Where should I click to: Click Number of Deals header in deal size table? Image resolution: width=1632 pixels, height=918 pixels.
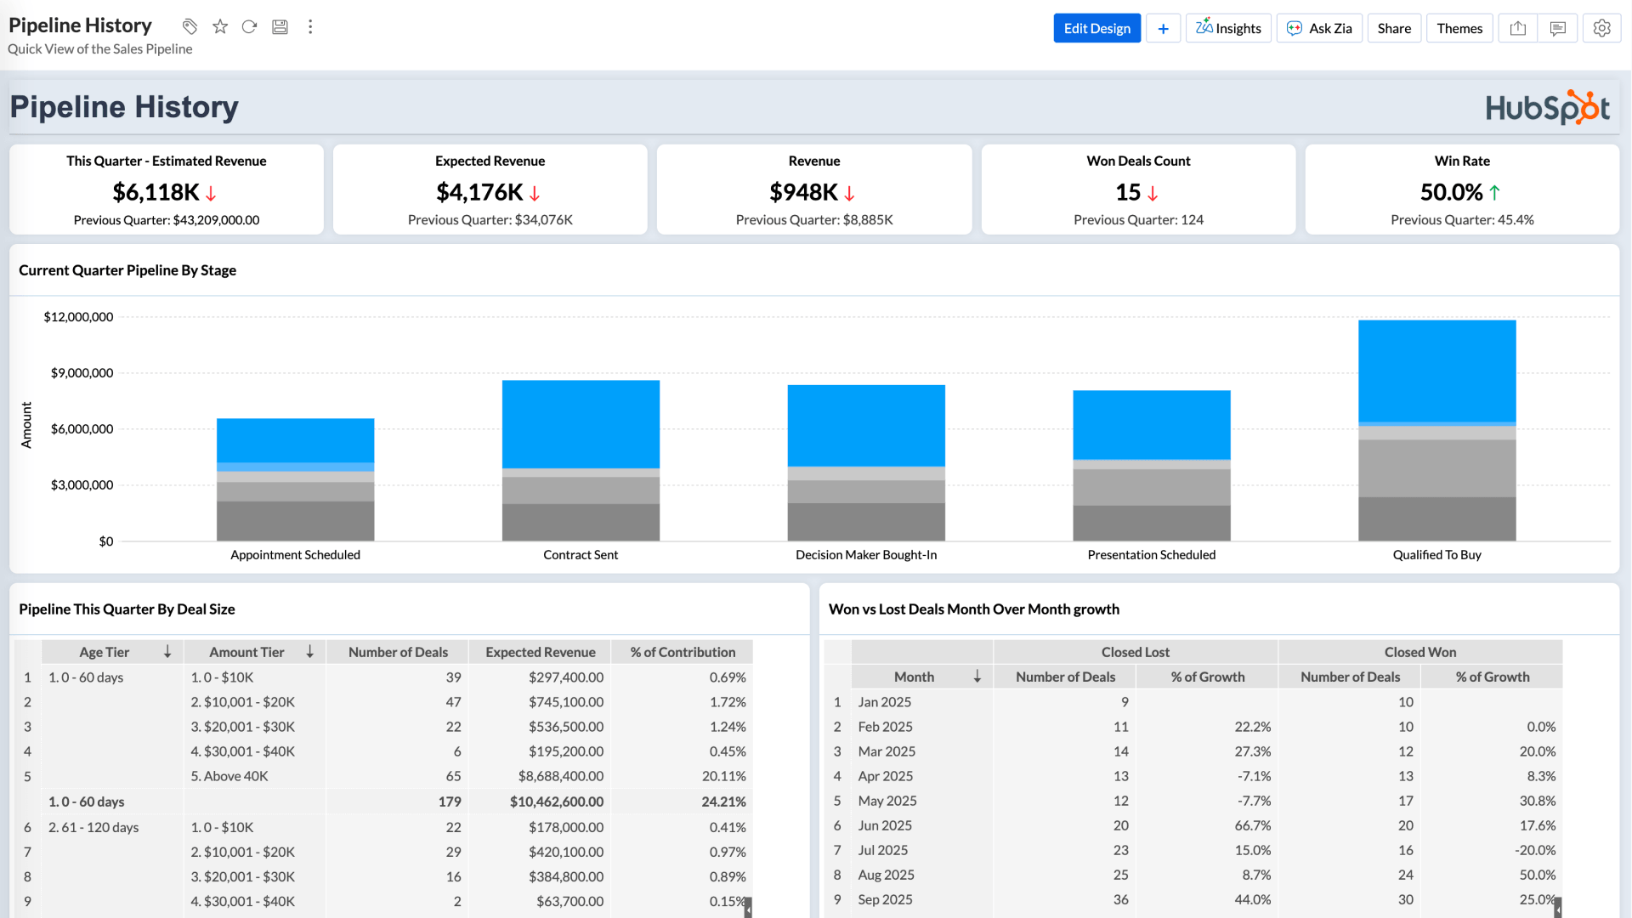398,652
